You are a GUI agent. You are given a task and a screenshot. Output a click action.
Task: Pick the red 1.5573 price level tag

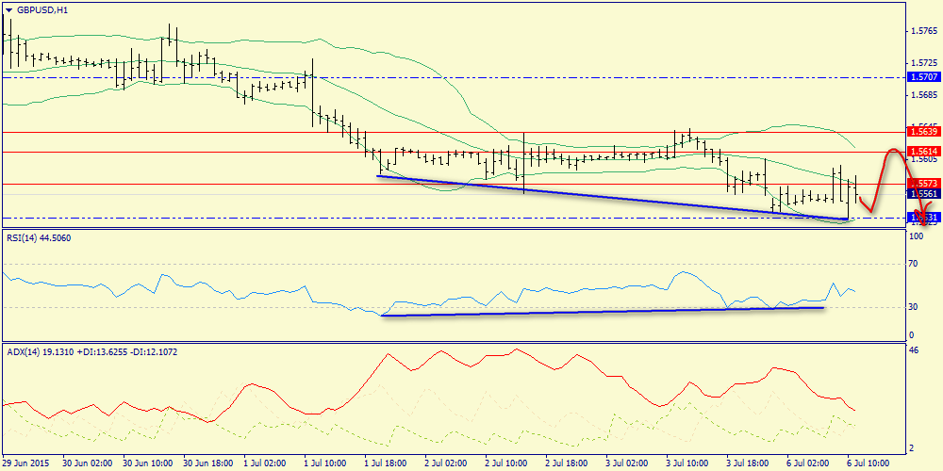(x=921, y=183)
